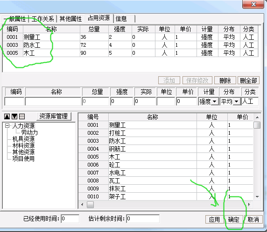Open the 强度 计量 dropdown
Viewport: 267px width, 232px height.
pyautogui.click(x=215, y=101)
